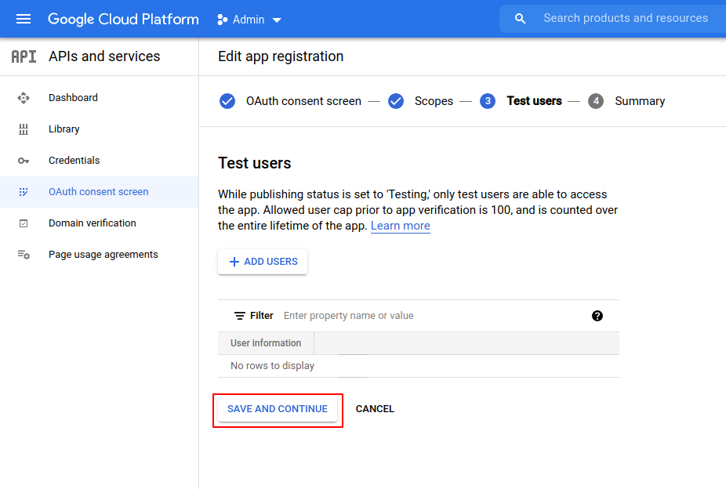Open the hamburger navigation menu

(x=24, y=19)
